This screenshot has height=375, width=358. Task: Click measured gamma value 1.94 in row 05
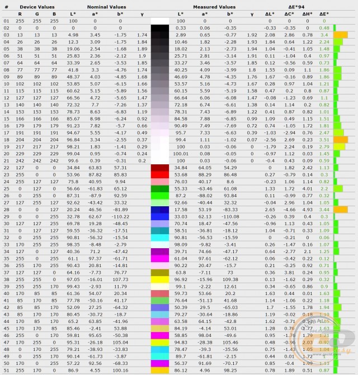252,49
